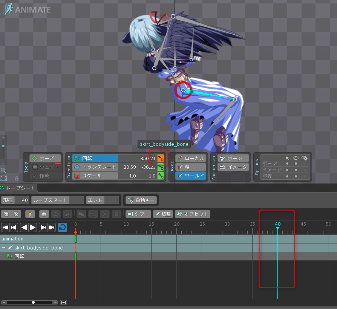Activate the スケール (Scale) transform tool
Image resolution: width=337 pixels, height=309 pixels.
click(x=95, y=176)
